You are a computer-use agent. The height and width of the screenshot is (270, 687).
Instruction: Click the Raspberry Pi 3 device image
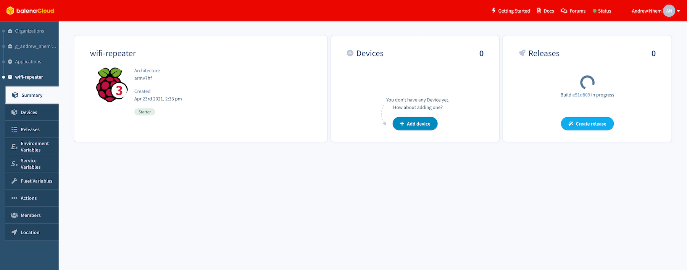coord(111,85)
